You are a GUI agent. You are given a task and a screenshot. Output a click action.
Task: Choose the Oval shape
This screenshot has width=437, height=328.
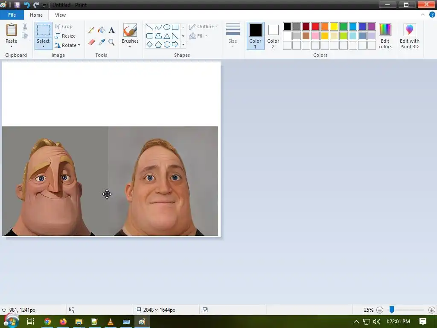tap(167, 27)
